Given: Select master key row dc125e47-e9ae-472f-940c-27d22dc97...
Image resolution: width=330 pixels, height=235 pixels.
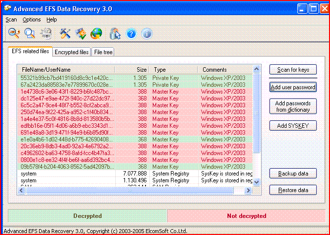Looking at the screenshot, I should (x=135, y=98).
